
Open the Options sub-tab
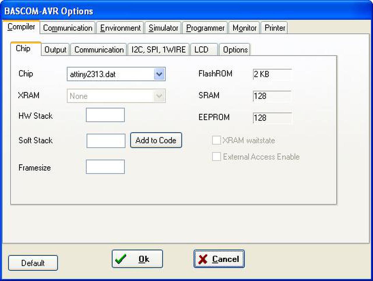click(x=235, y=50)
